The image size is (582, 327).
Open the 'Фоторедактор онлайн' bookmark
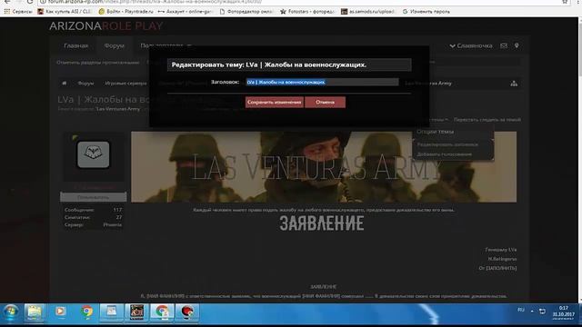[246, 12]
